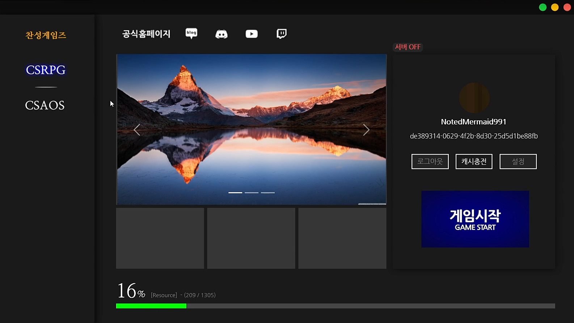Advance to next banner slide arrow

coord(366,130)
